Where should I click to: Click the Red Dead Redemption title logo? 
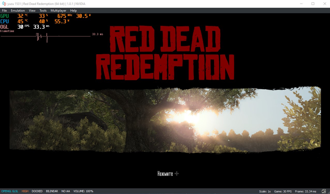click(x=165, y=53)
